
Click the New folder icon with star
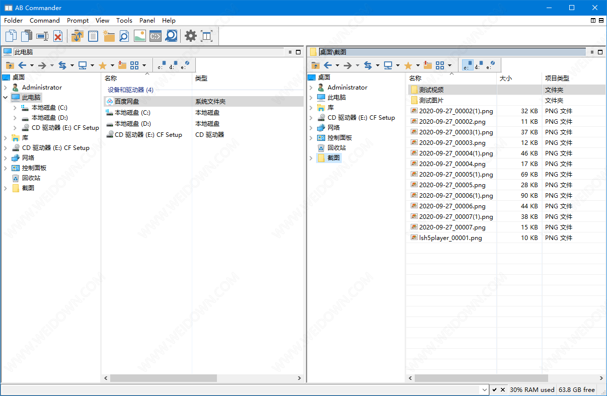click(109, 36)
